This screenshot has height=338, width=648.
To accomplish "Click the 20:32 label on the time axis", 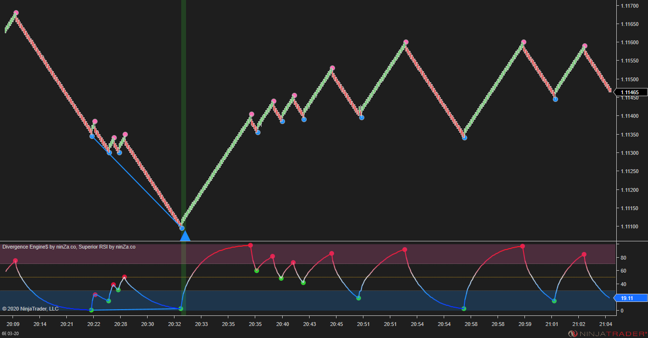I will pyautogui.click(x=174, y=324).
